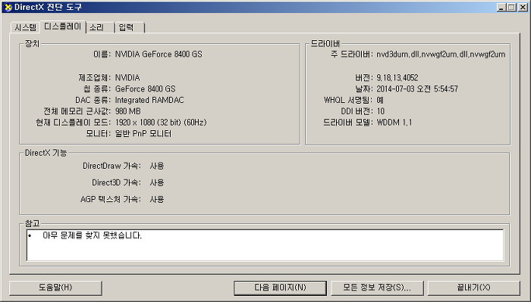Click the 전체 메모리 근사값 label

tap(77, 111)
